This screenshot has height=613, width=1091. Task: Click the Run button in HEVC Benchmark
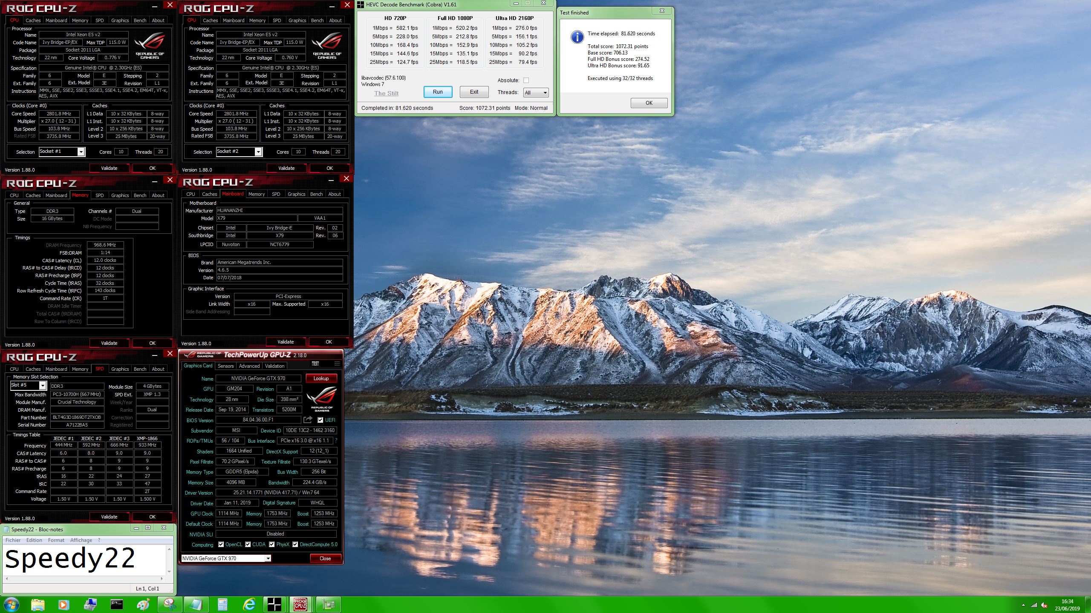coord(438,92)
